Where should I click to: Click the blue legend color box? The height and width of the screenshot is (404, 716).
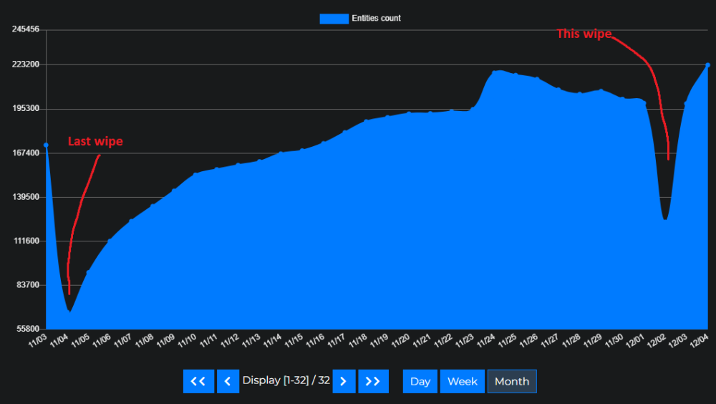tap(334, 19)
